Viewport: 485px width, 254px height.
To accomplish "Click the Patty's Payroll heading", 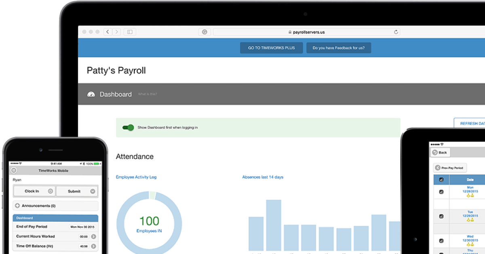I will (116, 71).
